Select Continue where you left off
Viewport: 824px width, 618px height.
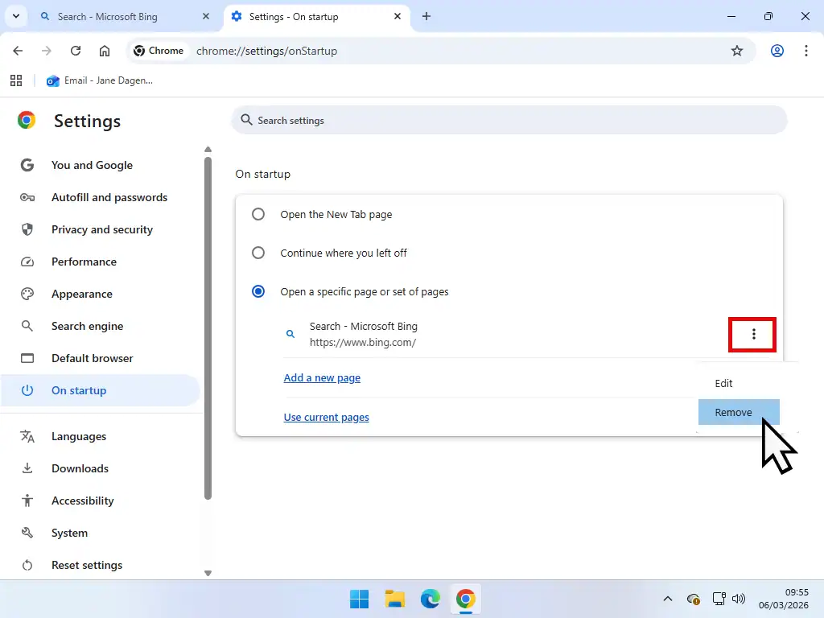click(257, 253)
